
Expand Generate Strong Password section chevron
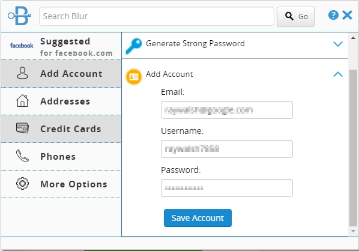(338, 44)
